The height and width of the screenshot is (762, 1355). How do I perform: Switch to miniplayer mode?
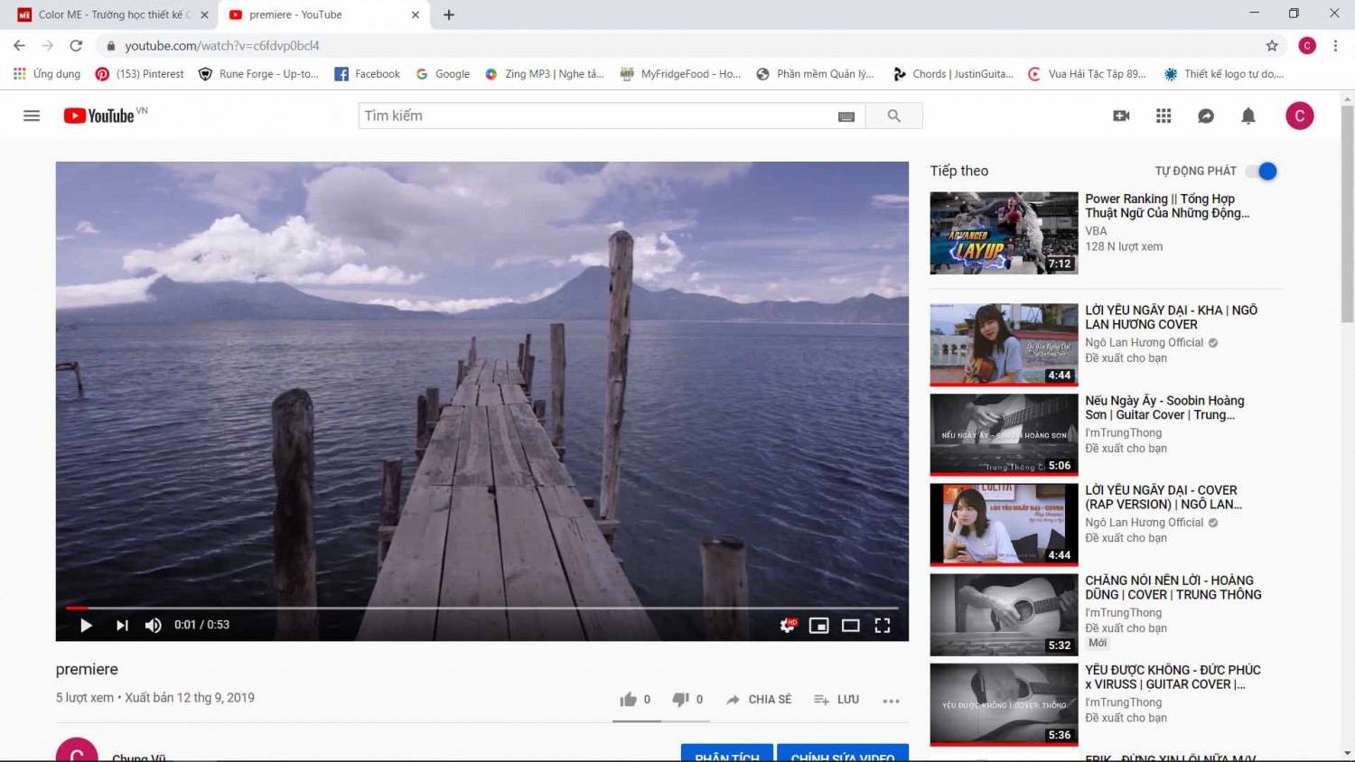tap(819, 625)
